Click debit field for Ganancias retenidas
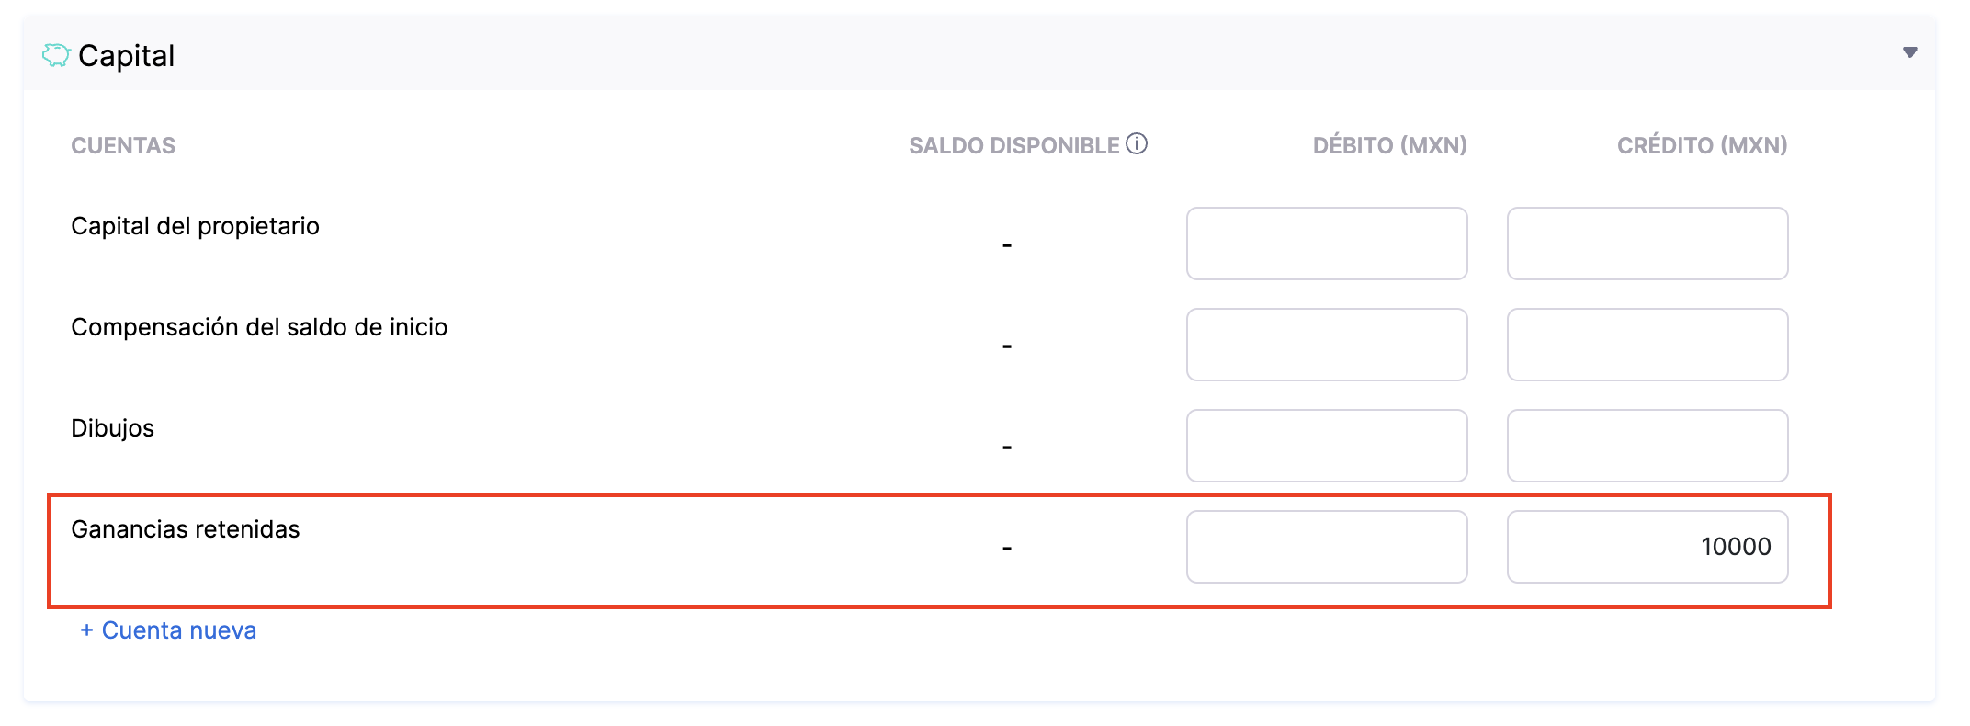The height and width of the screenshot is (726, 1970). click(x=1326, y=547)
